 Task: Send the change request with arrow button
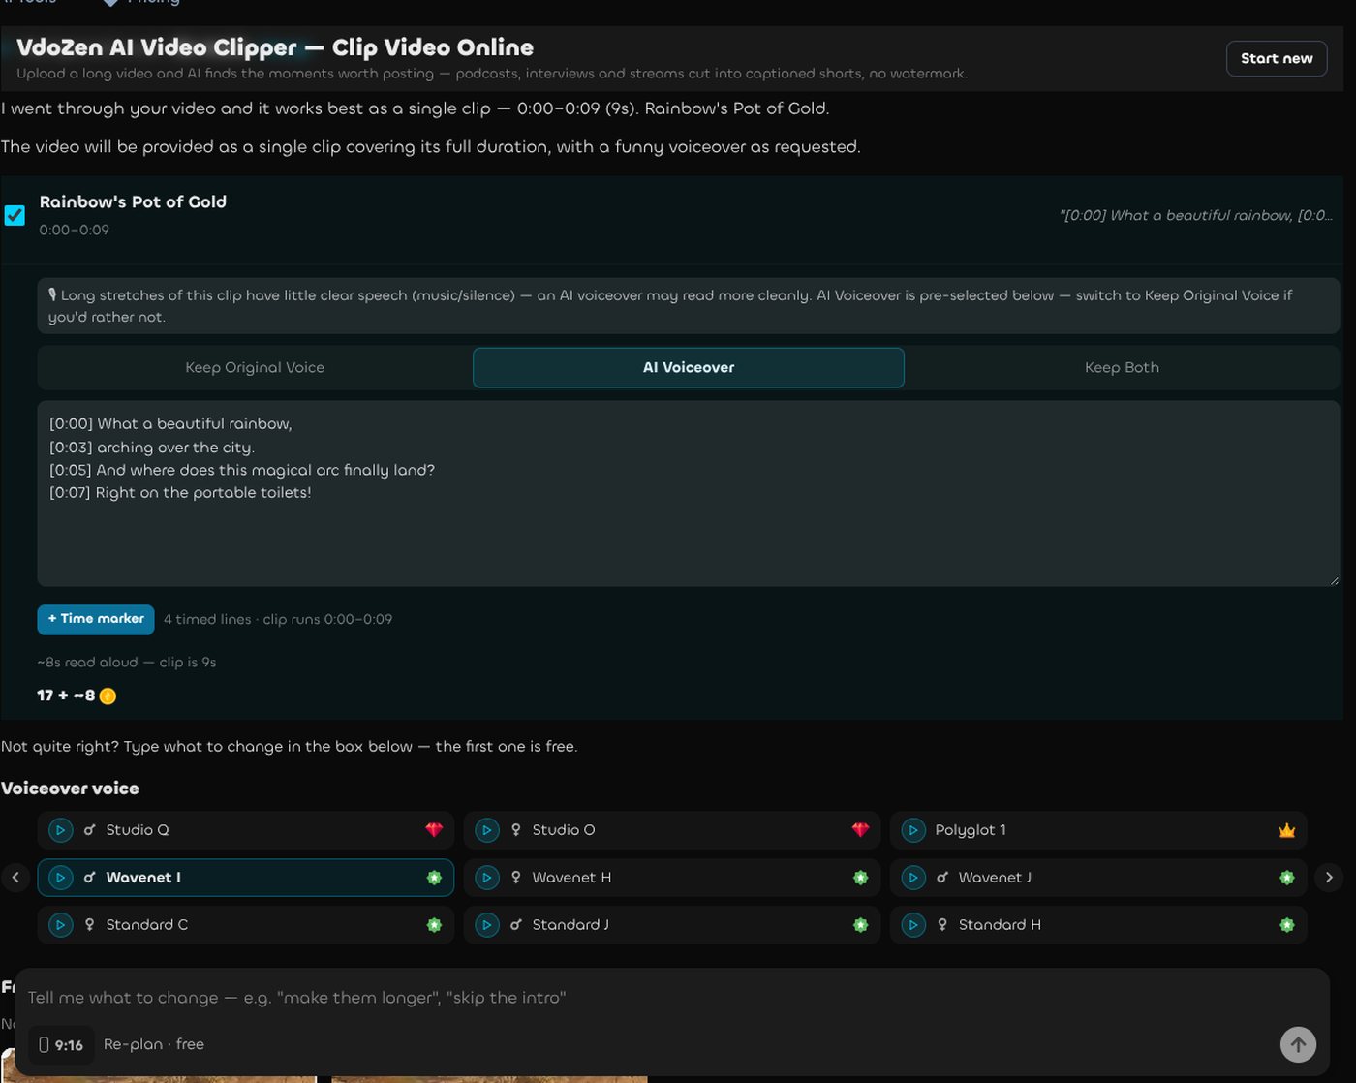coord(1298,1044)
